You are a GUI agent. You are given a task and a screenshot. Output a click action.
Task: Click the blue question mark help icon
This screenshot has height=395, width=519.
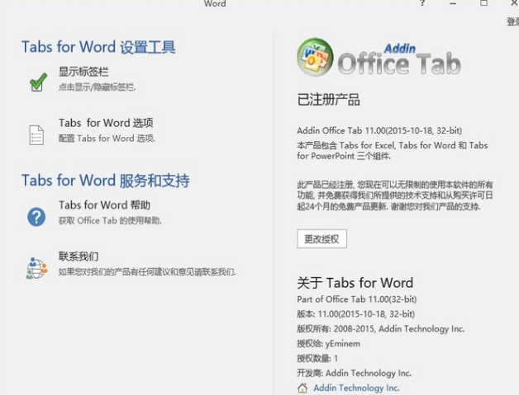click(36, 217)
